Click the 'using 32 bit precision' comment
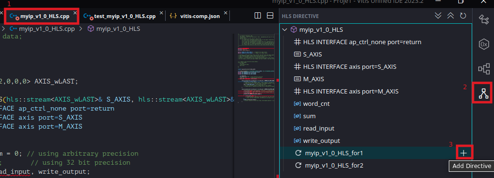The width and height of the screenshot is (494, 178). tap(80, 163)
